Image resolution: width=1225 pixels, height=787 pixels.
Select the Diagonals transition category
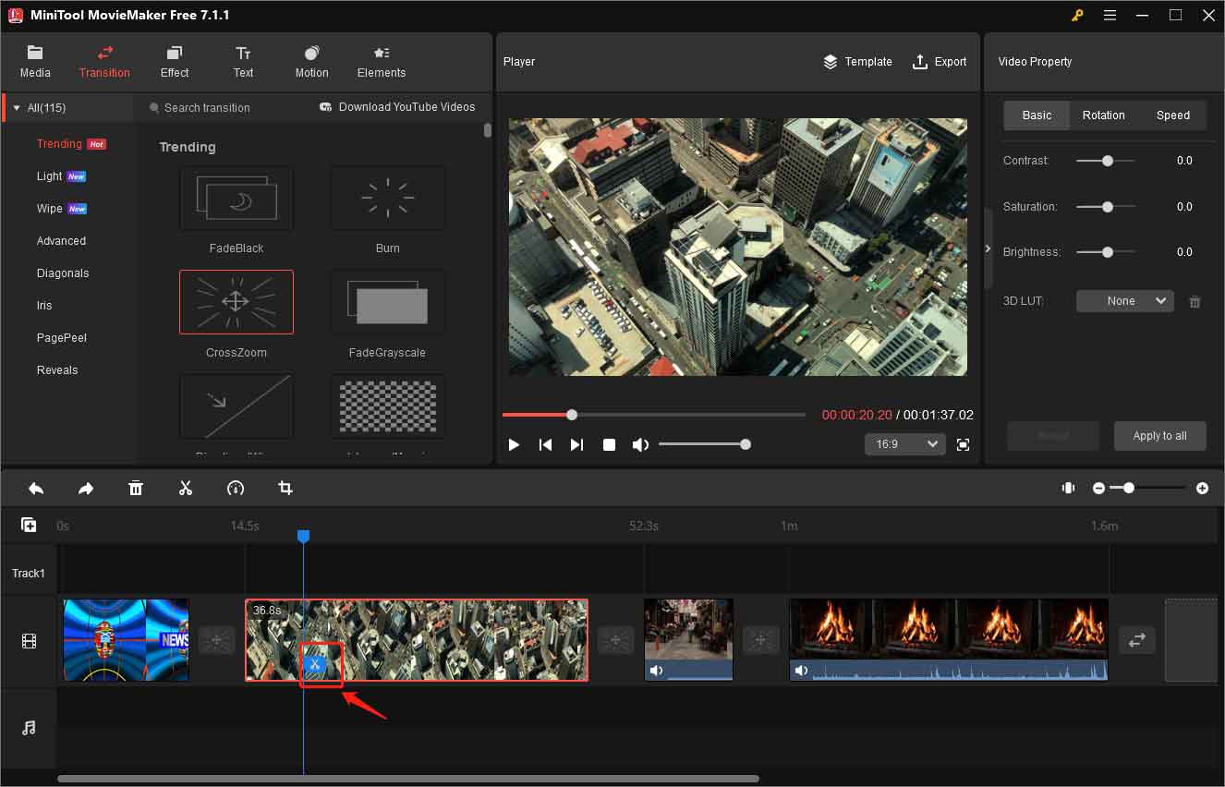click(x=63, y=273)
